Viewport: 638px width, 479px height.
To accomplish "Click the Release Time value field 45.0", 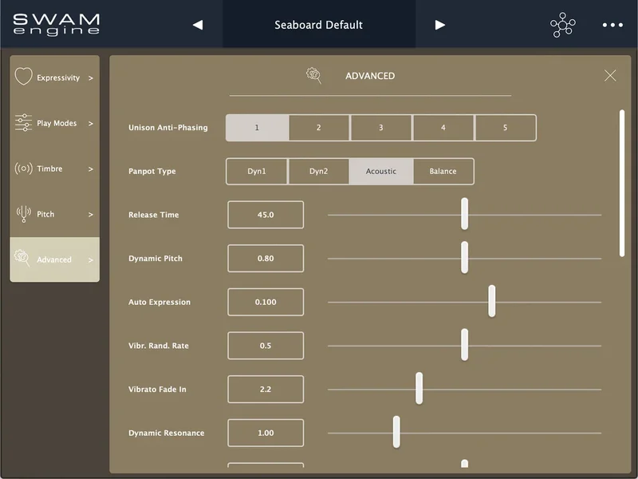I will coord(266,215).
